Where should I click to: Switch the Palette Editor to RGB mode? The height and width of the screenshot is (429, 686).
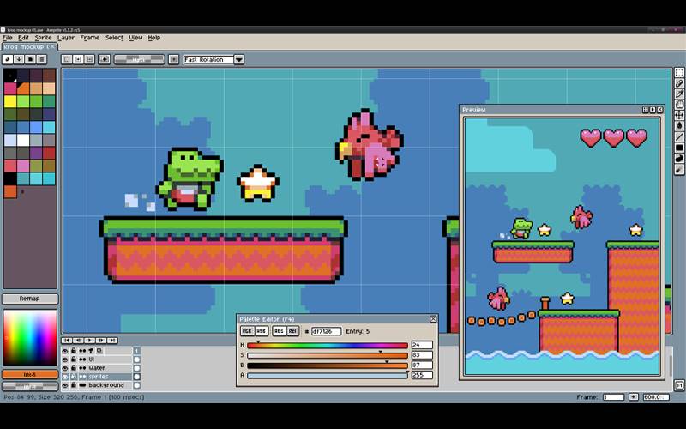(x=247, y=330)
